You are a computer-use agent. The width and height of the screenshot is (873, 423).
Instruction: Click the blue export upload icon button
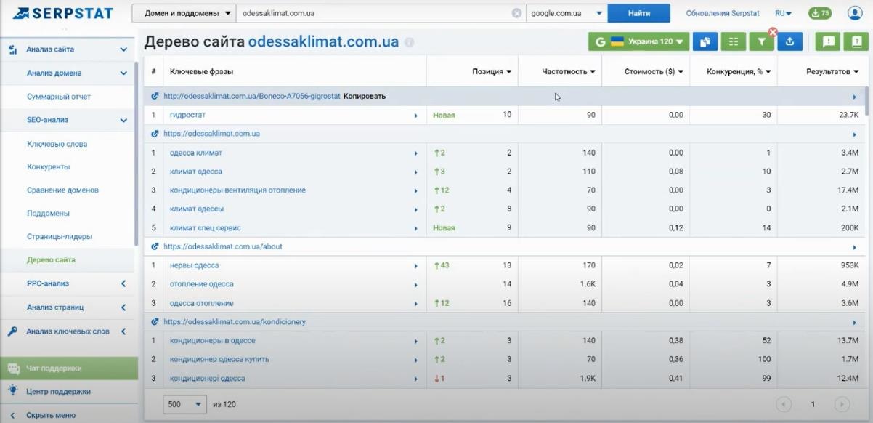[x=789, y=42]
